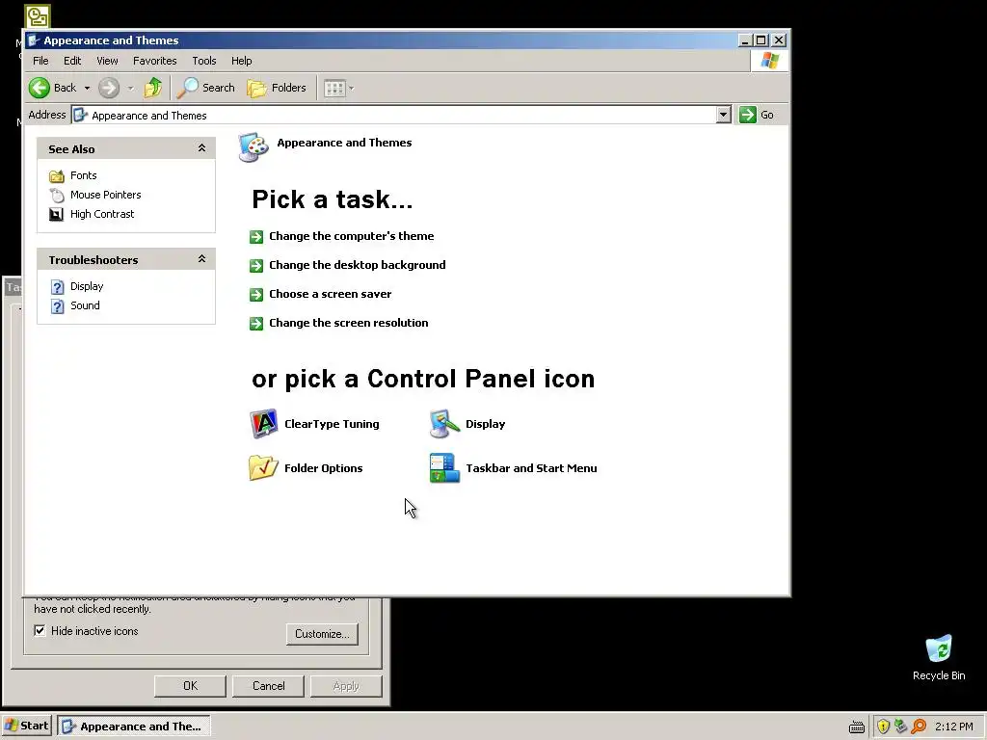
Task: Open the Back button history dropdown arrow
Action: click(87, 88)
